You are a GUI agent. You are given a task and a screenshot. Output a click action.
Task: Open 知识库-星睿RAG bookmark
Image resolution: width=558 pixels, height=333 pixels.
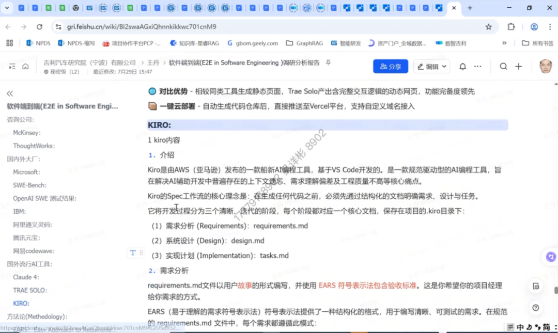(x=194, y=43)
